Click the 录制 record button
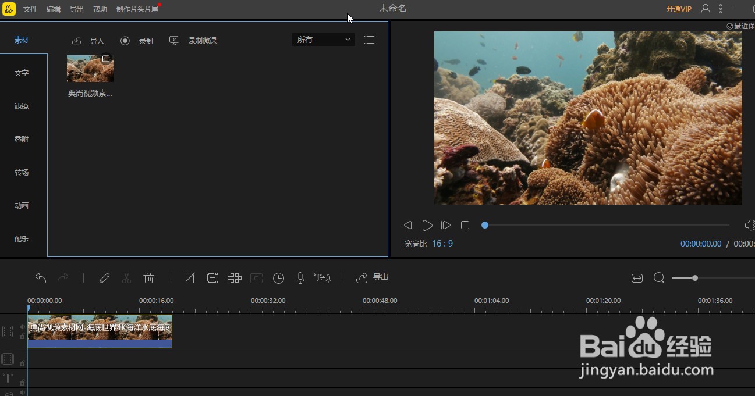This screenshot has height=396, width=755. coord(137,41)
